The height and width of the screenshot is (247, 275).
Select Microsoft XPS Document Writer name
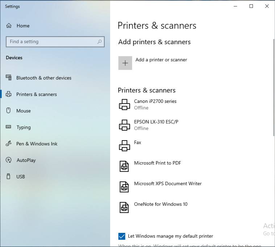point(168,184)
